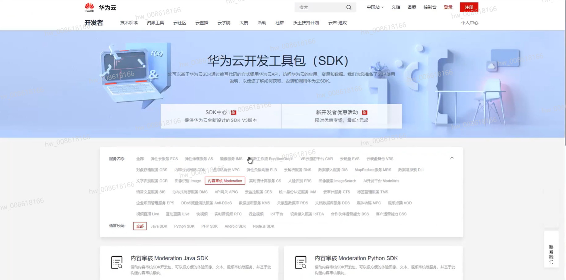Filter by 数据接入服务 DIS

click(333, 170)
